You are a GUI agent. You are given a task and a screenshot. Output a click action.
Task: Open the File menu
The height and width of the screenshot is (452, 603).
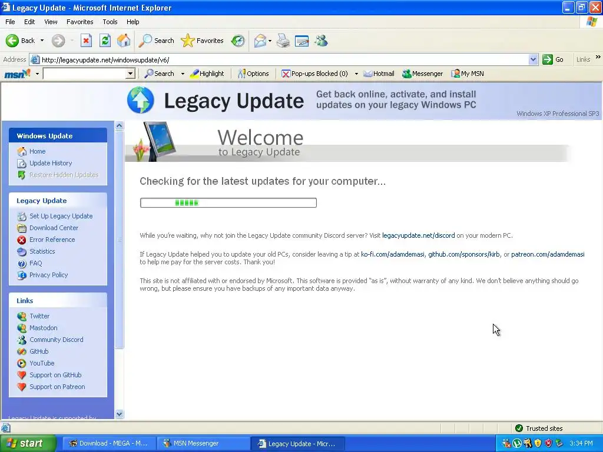click(10, 22)
